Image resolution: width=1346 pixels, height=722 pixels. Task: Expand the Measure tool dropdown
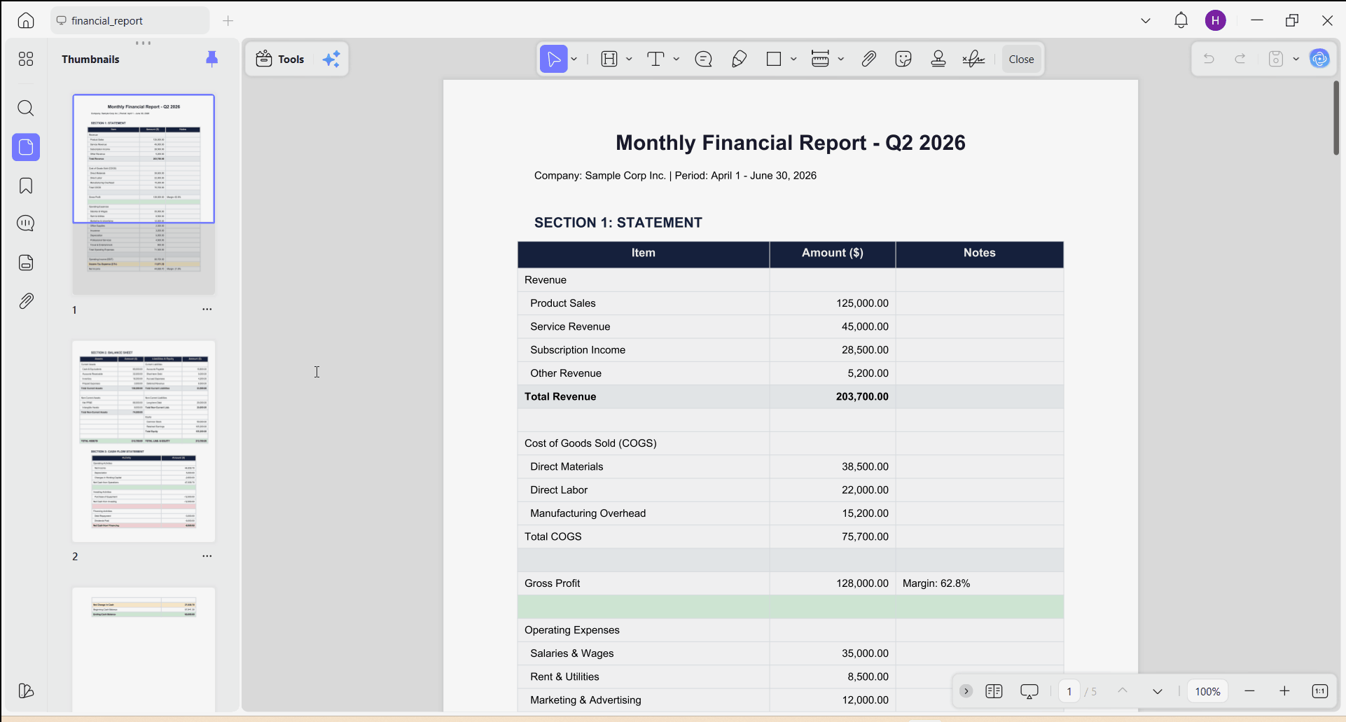click(x=840, y=59)
